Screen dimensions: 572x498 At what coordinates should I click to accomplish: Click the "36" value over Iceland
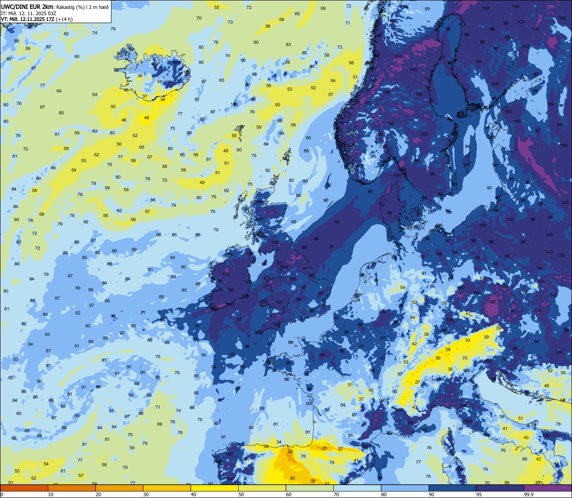tap(140, 76)
